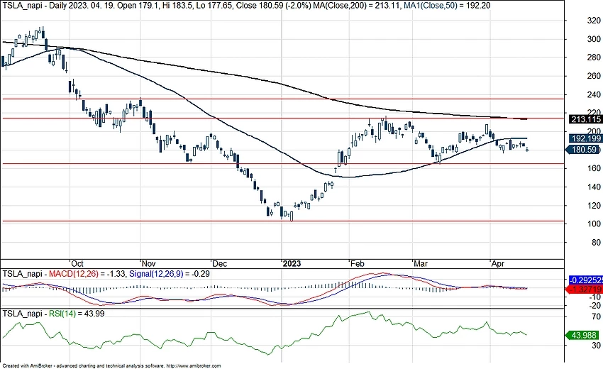Click the 80 price axis label

click(x=596, y=243)
